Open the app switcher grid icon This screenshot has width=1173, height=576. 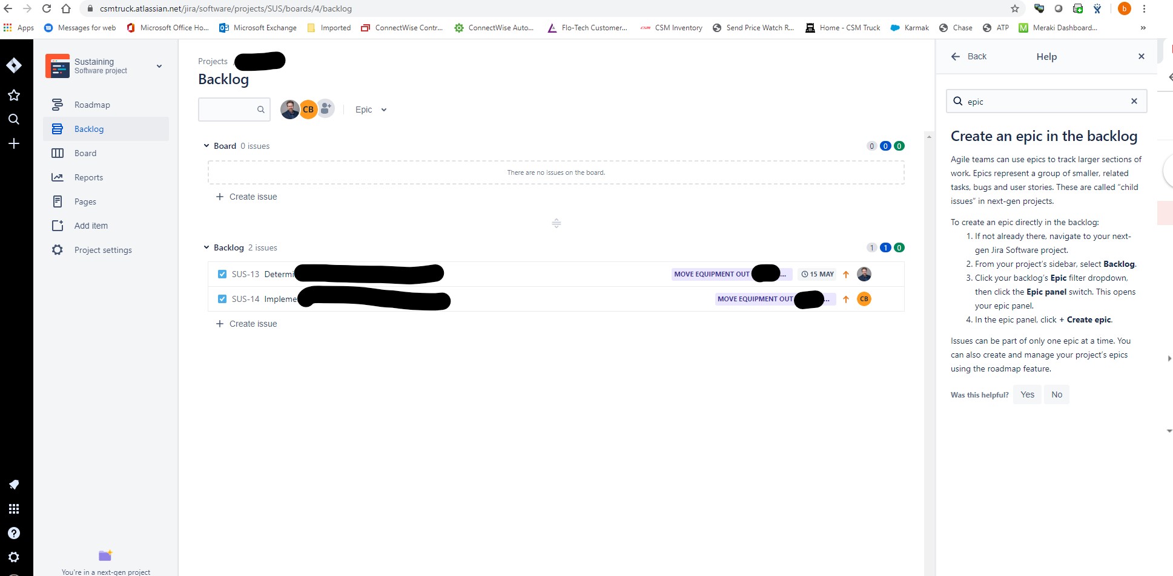(14, 509)
